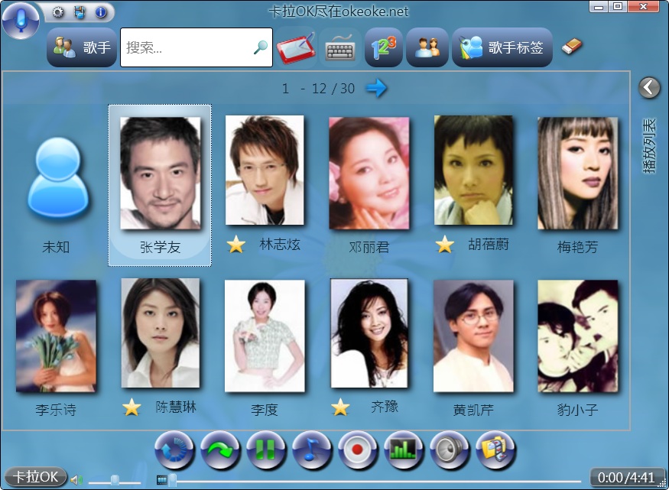The height and width of the screenshot is (490, 669).
Task: Maximize the karaoke window
Action: (618, 6)
